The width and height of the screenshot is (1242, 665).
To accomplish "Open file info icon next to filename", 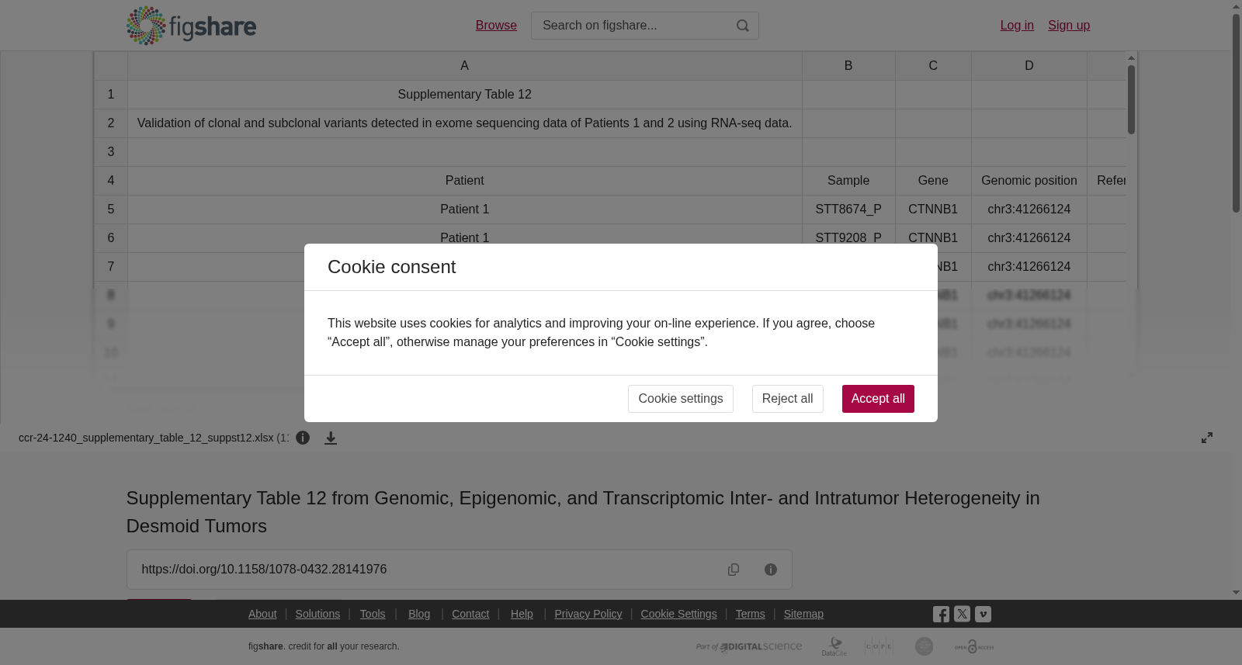I will 303,438.
